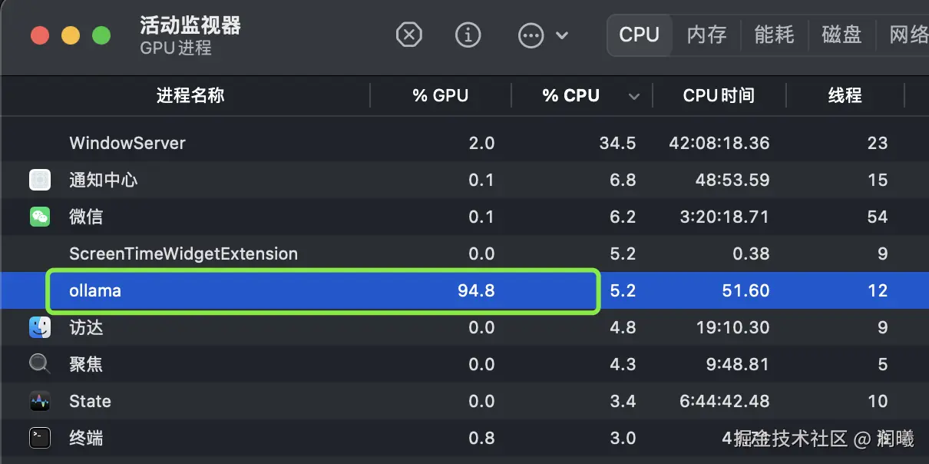Click the 线程 column header
Image resolution: width=929 pixels, height=464 pixels.
pyautogui.click(x=845, y=95)
